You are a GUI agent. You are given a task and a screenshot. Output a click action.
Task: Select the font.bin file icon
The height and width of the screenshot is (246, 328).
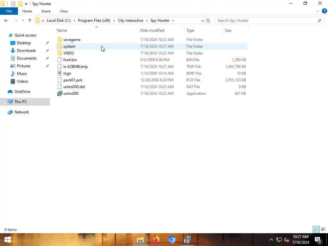[60, 60]
